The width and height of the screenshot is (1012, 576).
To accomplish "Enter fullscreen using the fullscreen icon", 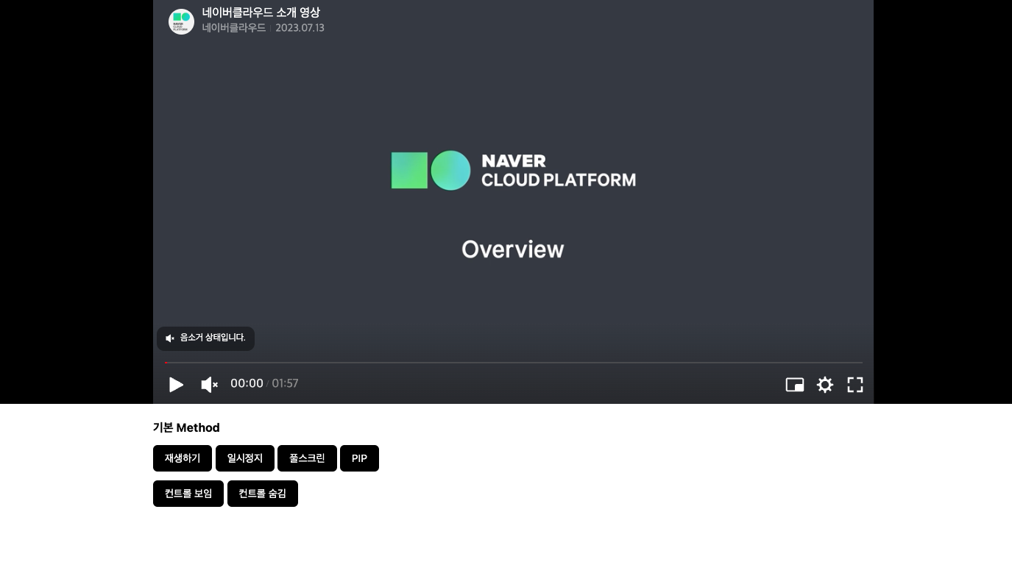I will click(854, 384).
